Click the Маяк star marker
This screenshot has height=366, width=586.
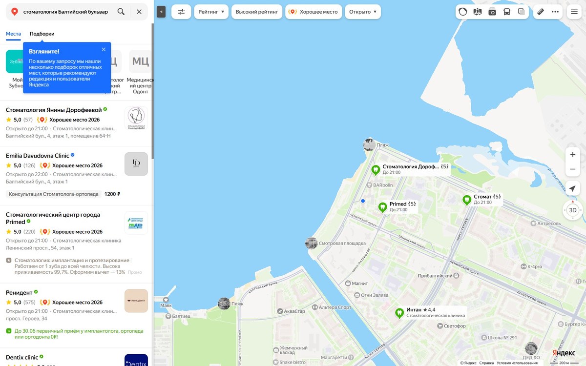point(166,300)
